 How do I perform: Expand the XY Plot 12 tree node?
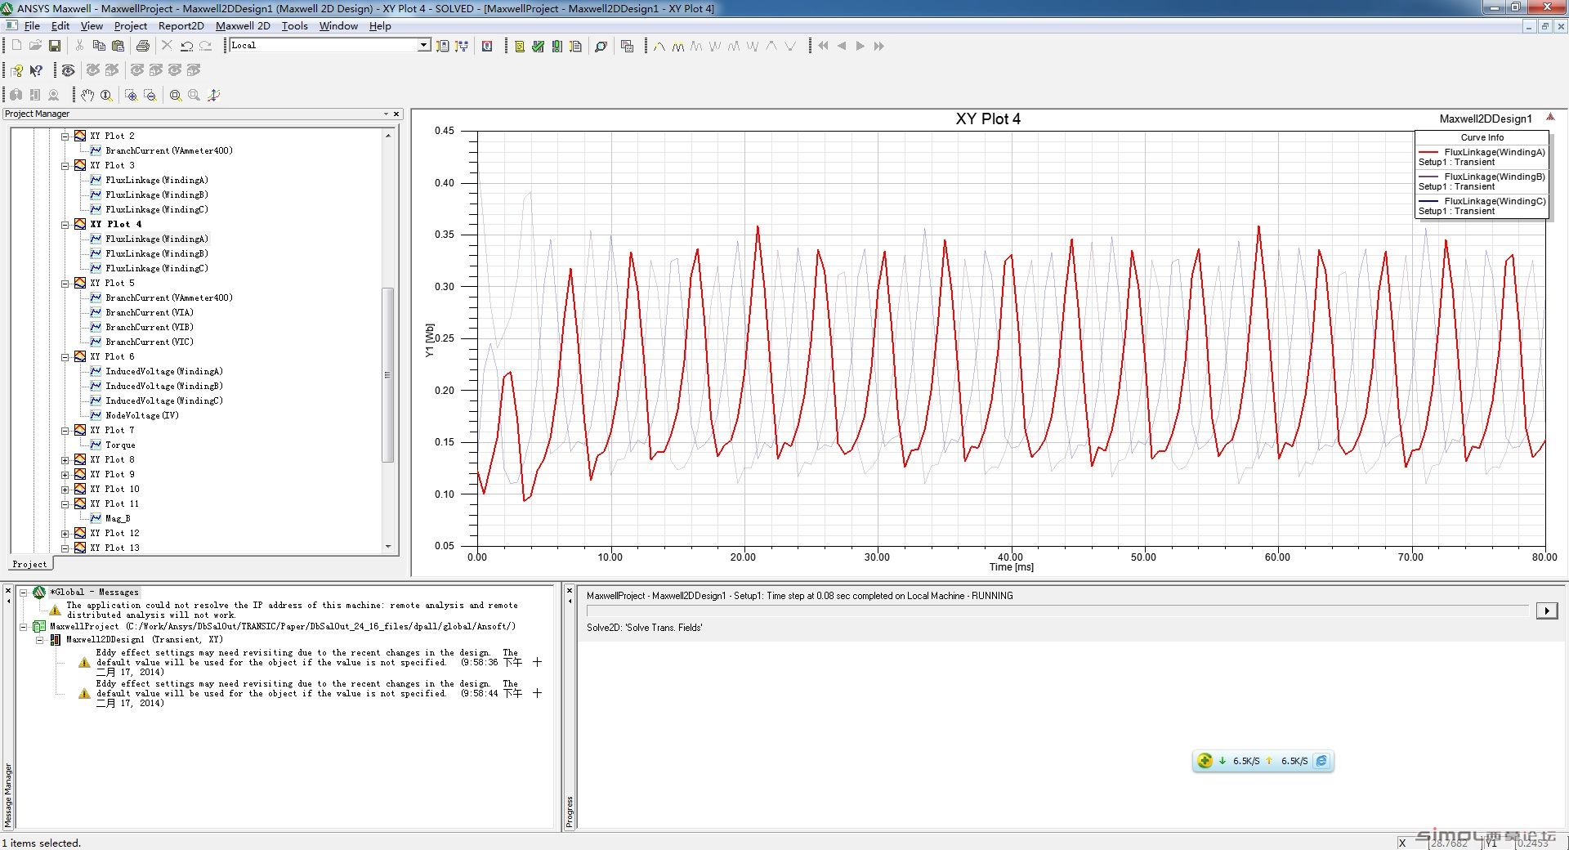click(x=65, y=534)
